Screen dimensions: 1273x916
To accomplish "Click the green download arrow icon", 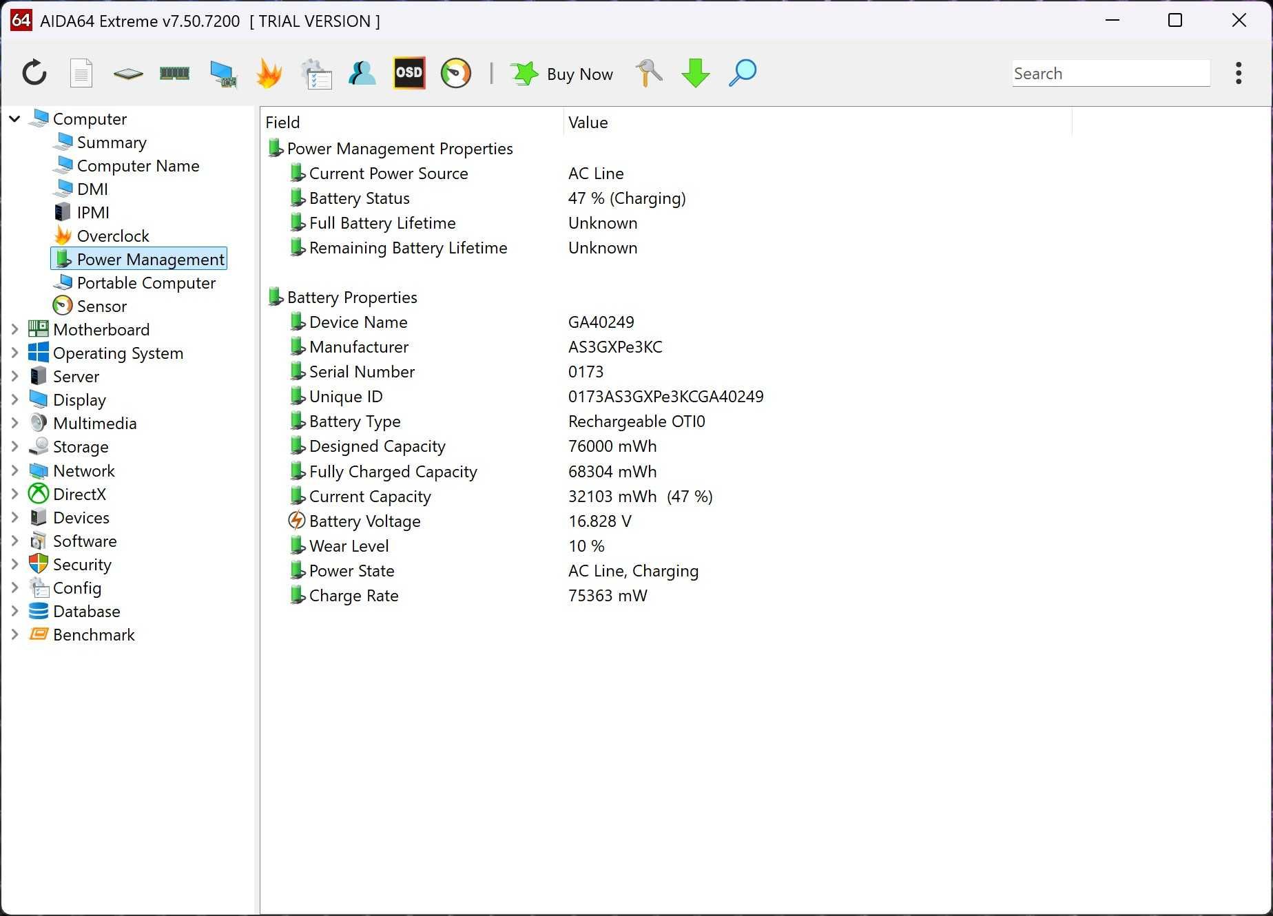I will click(x=696, y=73).
